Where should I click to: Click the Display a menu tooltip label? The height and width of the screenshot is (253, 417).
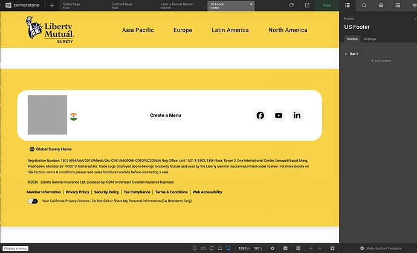coord(16,249)
